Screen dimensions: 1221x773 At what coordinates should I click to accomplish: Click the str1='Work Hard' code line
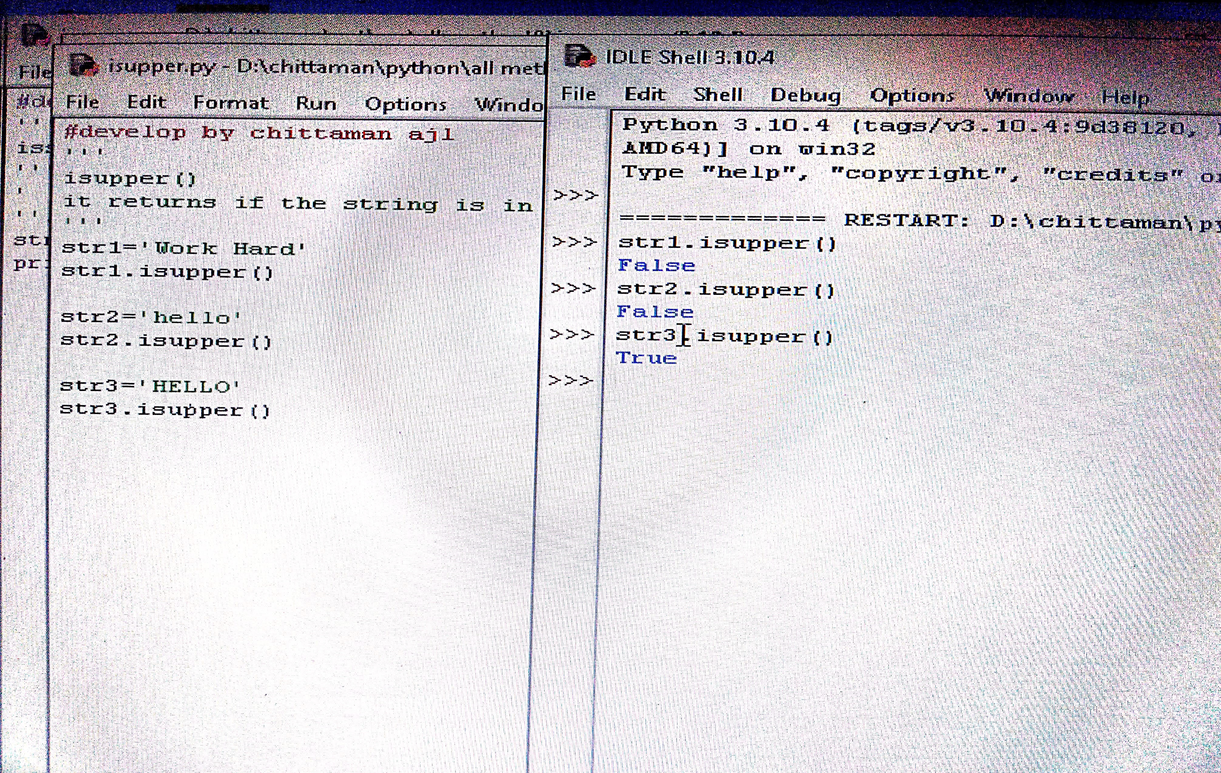(184, 248)
